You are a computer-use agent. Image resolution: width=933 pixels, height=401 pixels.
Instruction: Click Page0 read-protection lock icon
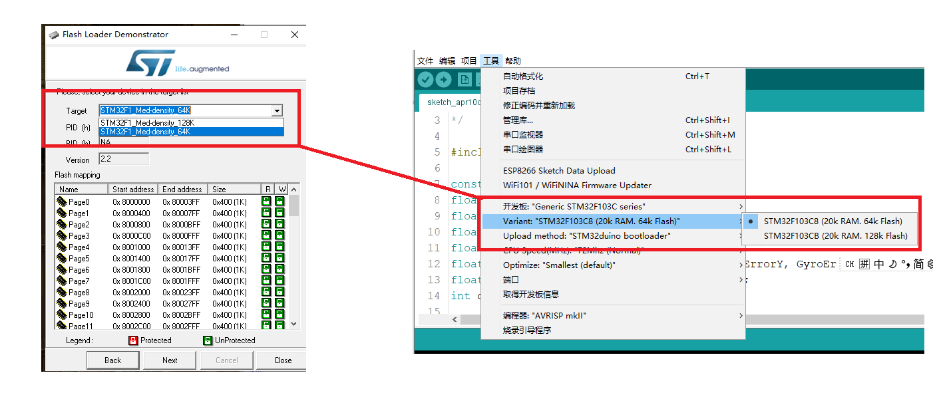pyautogui.click(x=267, y=201)
